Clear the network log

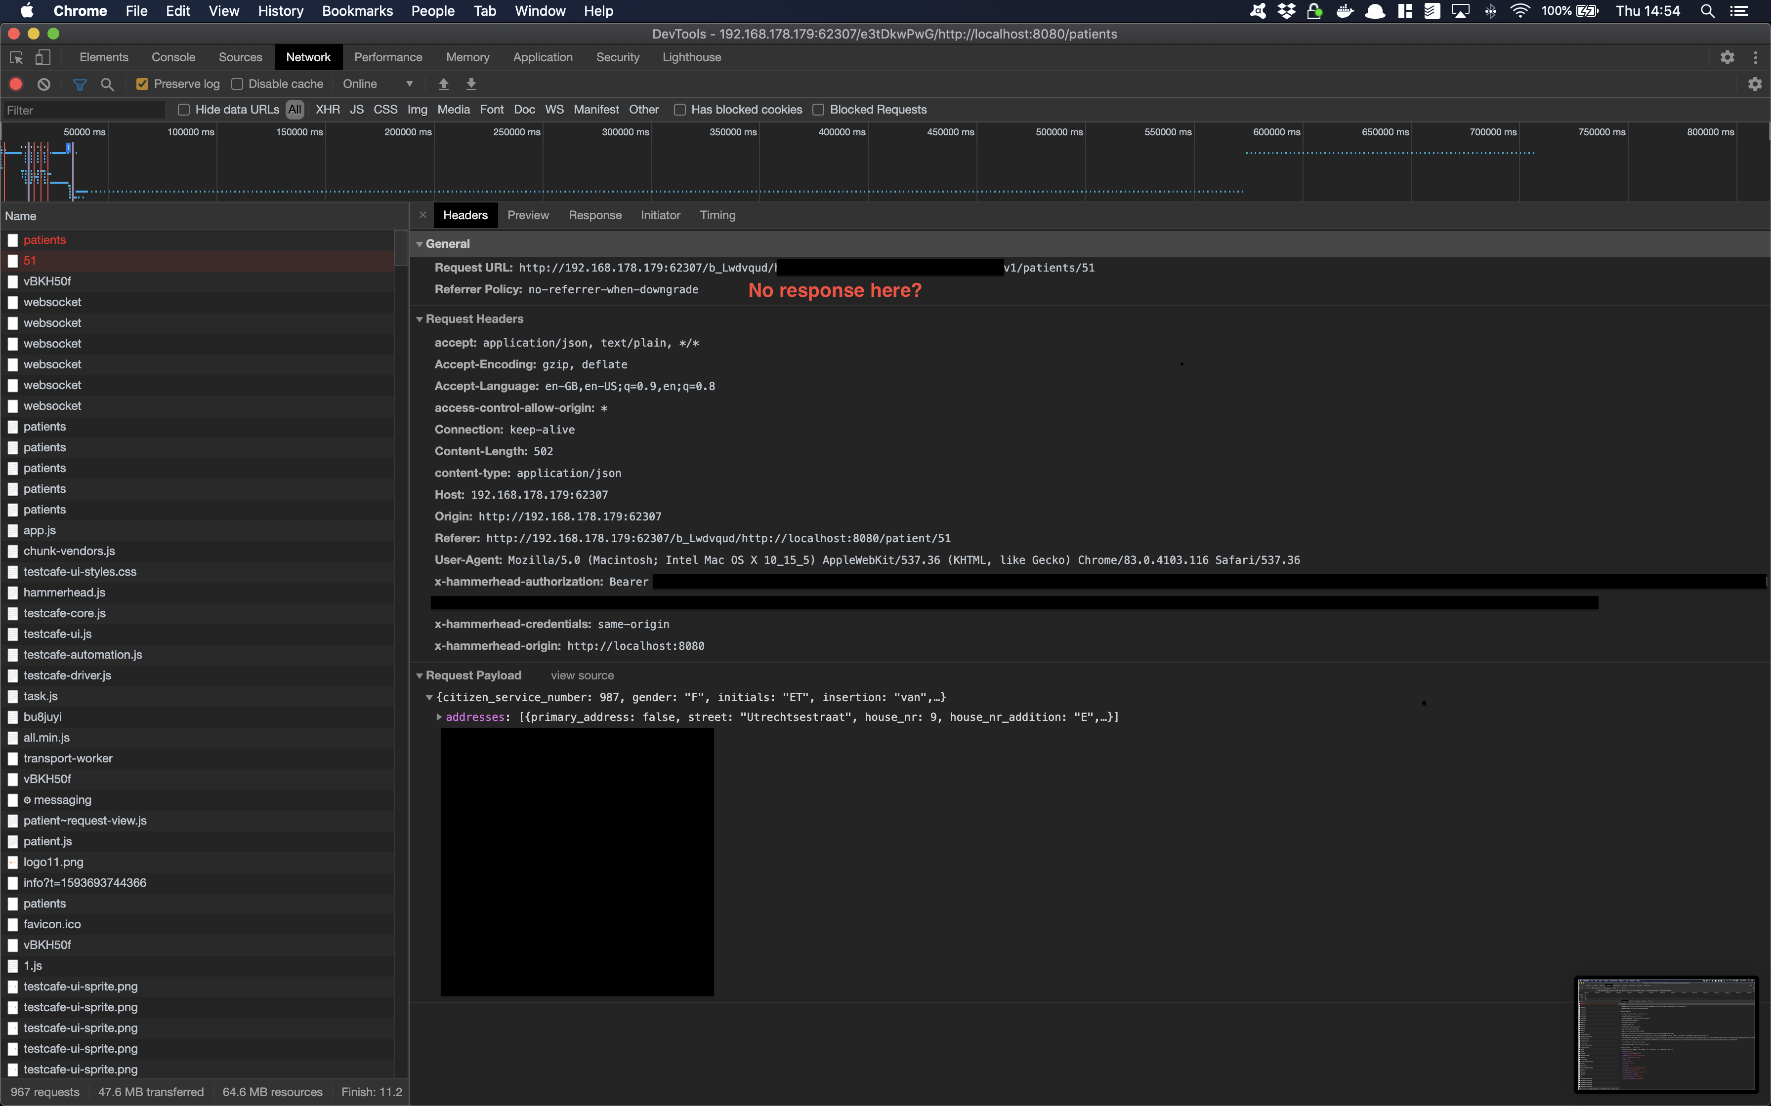click(44, 84)
